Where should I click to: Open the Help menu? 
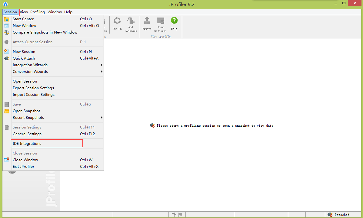pos(68,12)
